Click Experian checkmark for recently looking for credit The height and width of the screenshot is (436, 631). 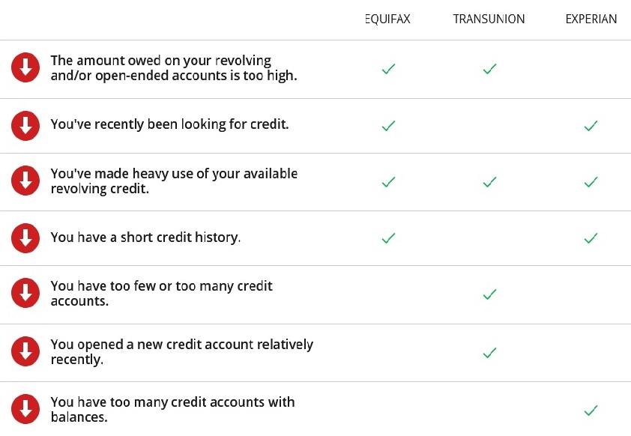pyautogui.click(x=591, y=126)
